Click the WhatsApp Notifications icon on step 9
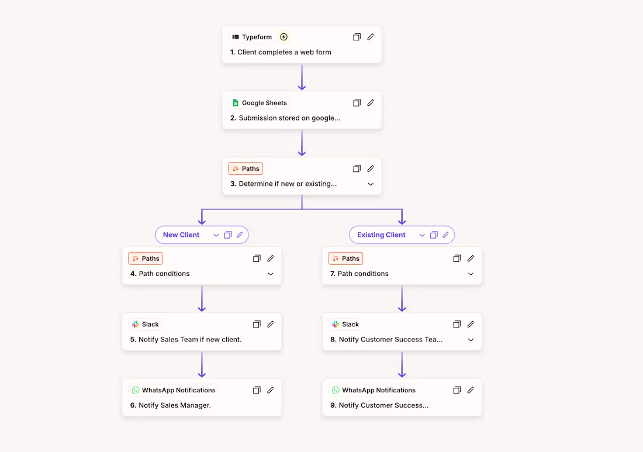643x452 pixels. 335,390
